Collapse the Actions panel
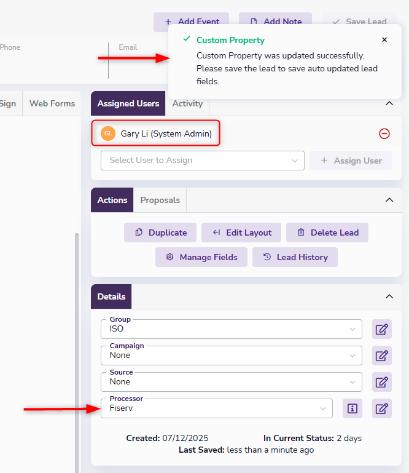Viewport: 409px width, 473px height. 389,200
